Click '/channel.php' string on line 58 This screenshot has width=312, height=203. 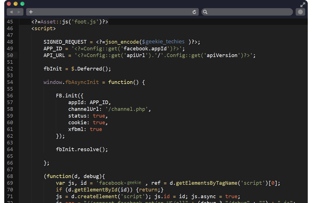127,109
